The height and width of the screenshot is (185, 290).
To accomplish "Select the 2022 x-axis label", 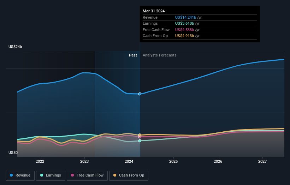I will tap(40, 161).
